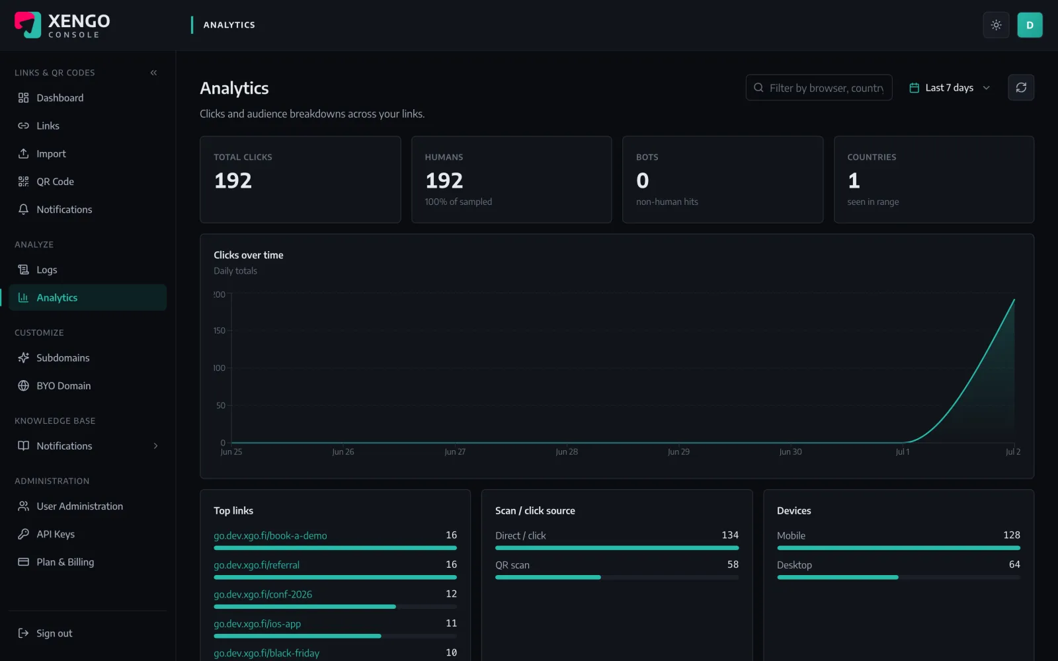This screenshot has width=1058, height=661.
Task: Click the Logs icon in sidebar
Action: 23,270
